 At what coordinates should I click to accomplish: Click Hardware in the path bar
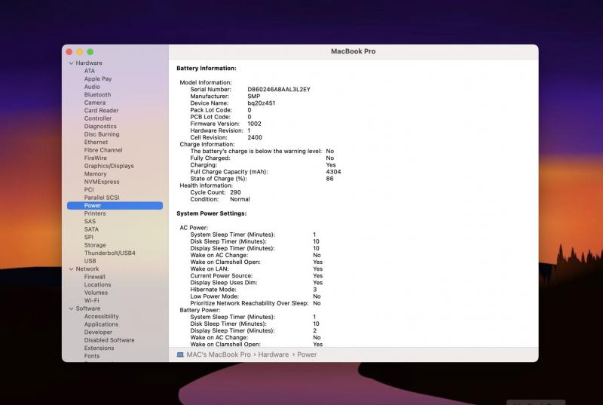coord(273,354)
